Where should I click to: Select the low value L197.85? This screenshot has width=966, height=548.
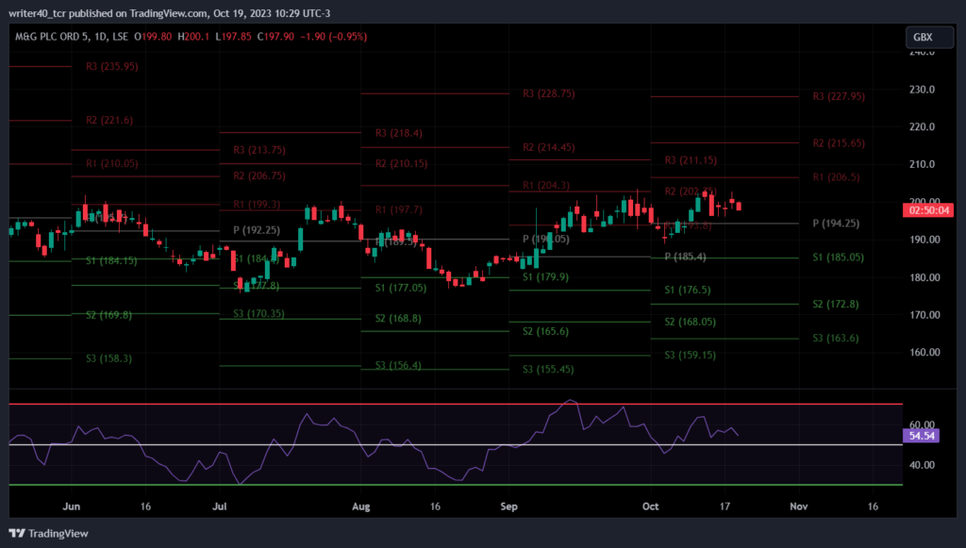[234, 37]
